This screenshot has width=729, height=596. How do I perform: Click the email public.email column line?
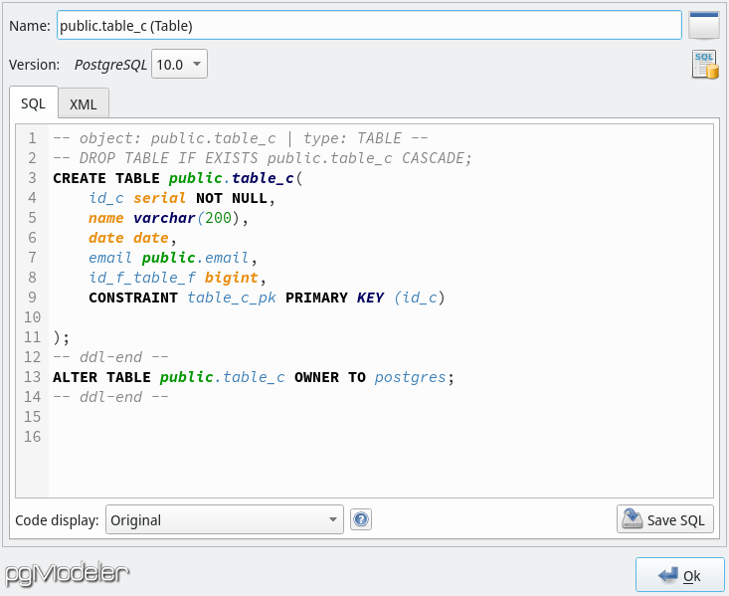pyautogui.click(x=173, y=258)
